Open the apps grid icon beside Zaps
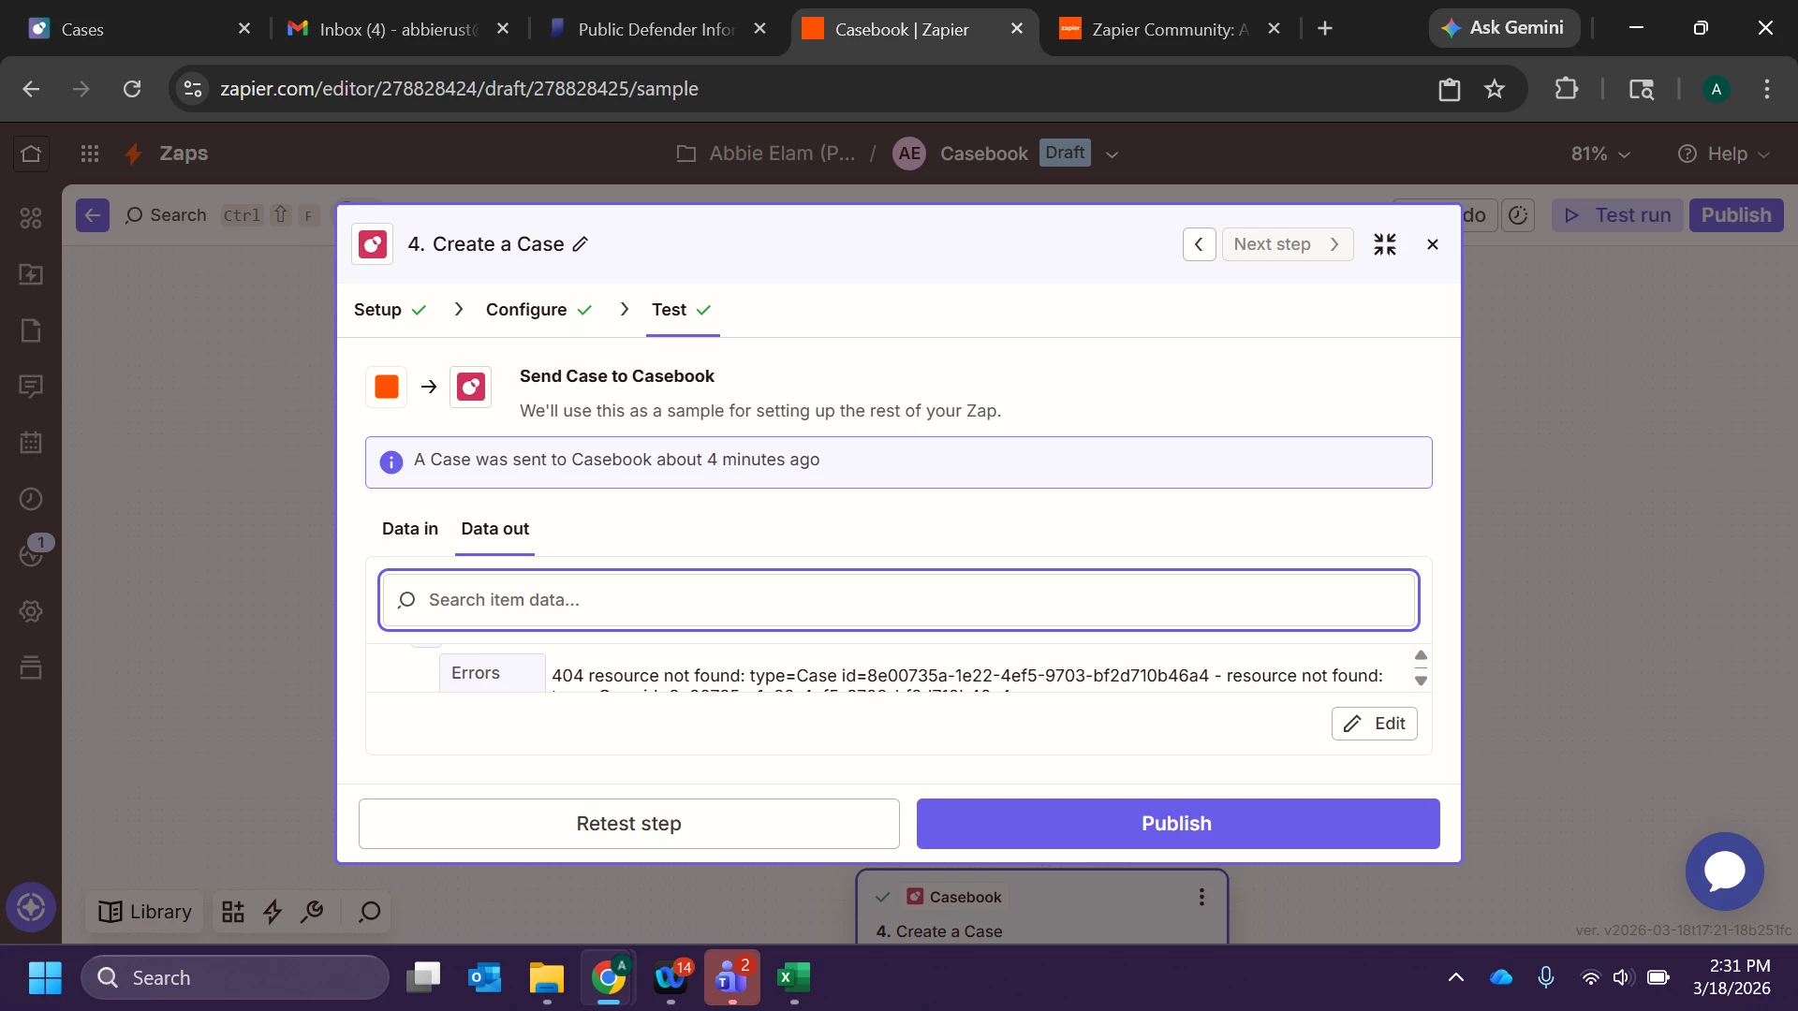The width and height of the screenshot is (1798, 1011). pos(90,154)
